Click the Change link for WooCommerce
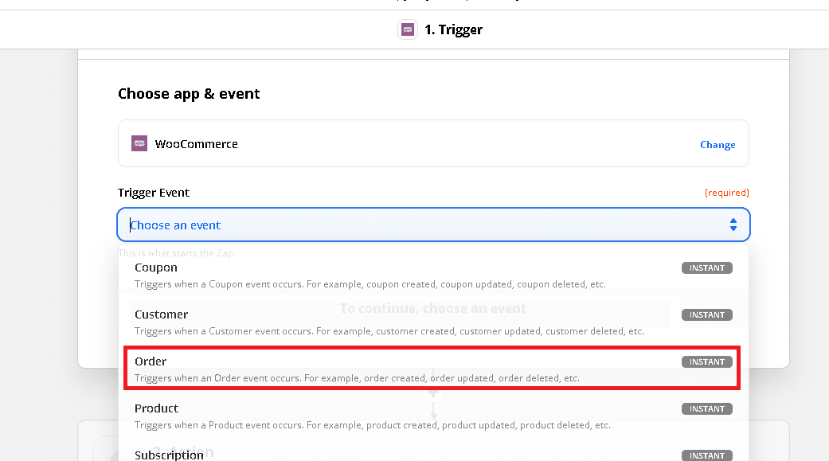 (718, 144)
